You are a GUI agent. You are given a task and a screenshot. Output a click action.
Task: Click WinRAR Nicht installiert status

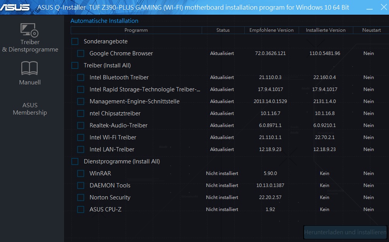pos(222,173)
